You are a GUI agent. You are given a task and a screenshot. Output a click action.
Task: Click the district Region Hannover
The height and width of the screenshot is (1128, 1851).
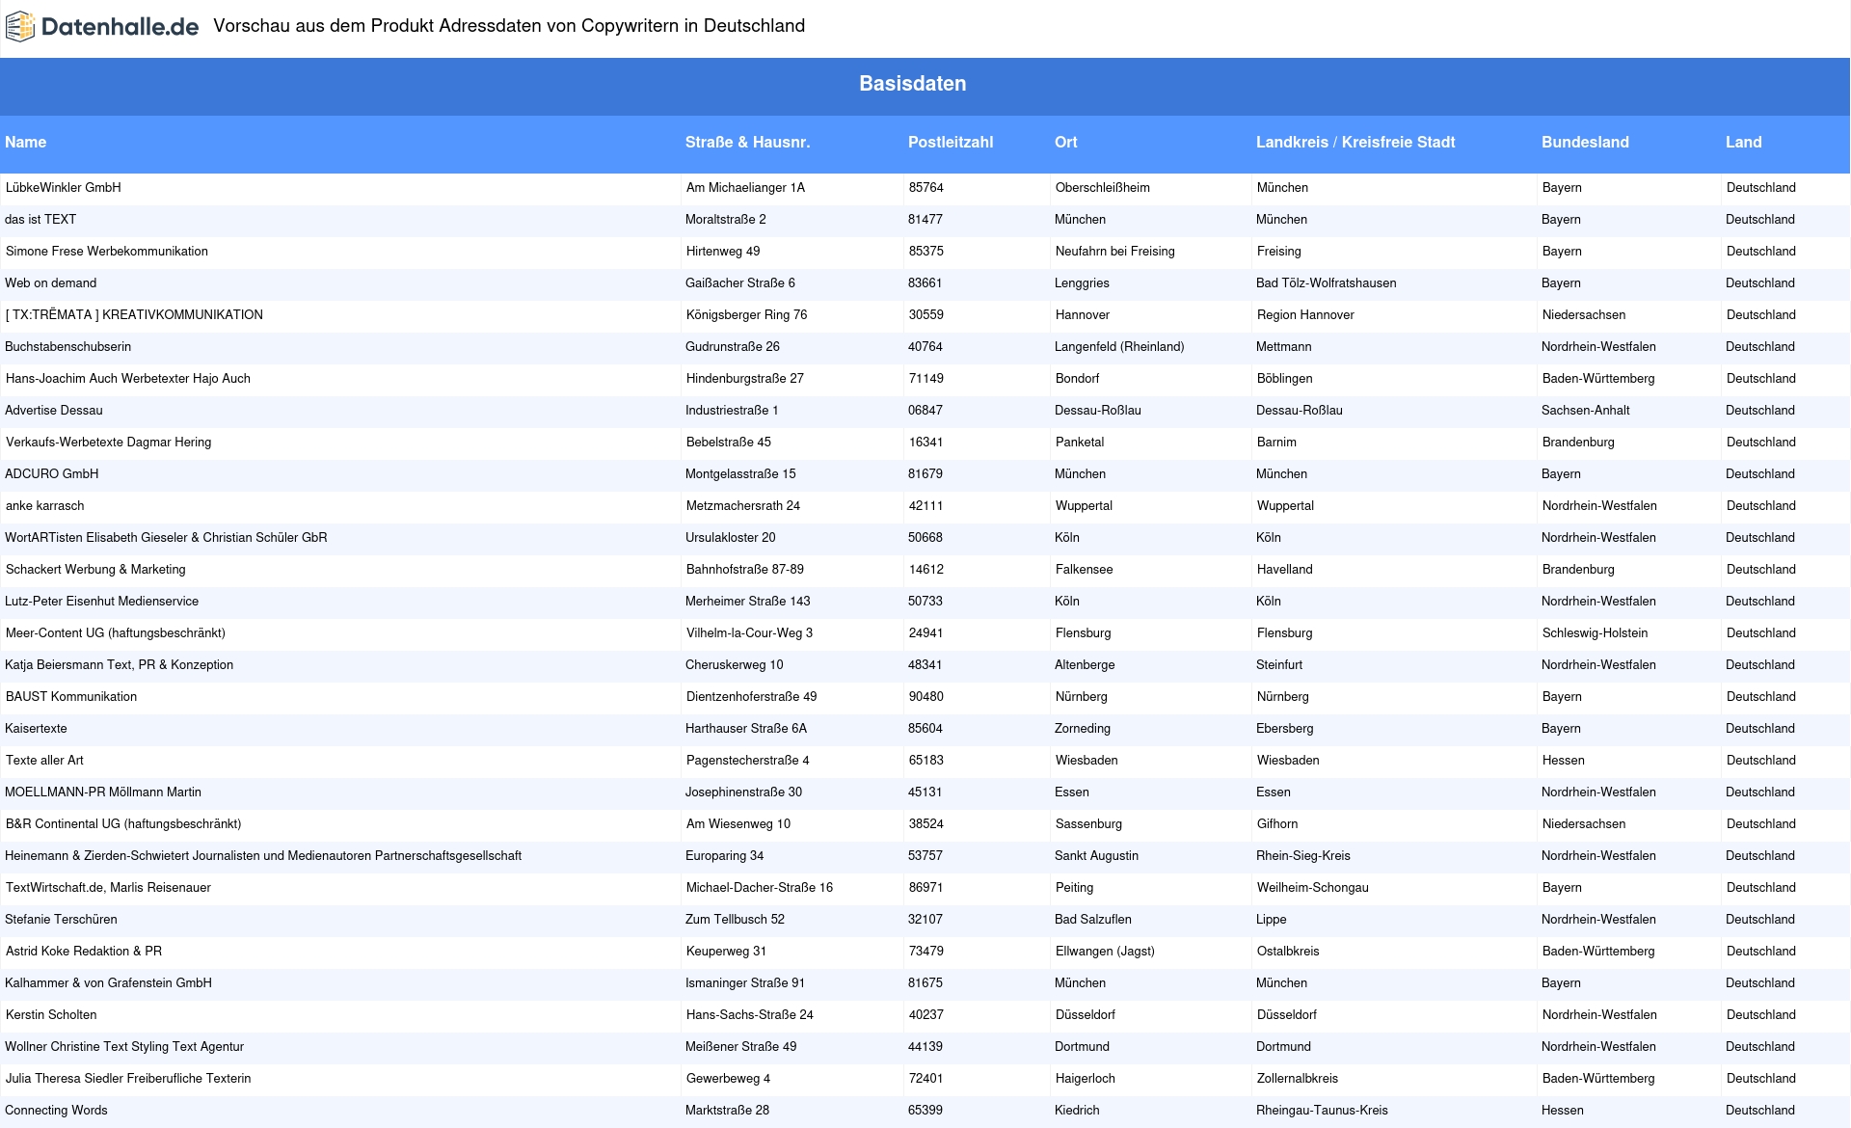[x=1305, y=315]
